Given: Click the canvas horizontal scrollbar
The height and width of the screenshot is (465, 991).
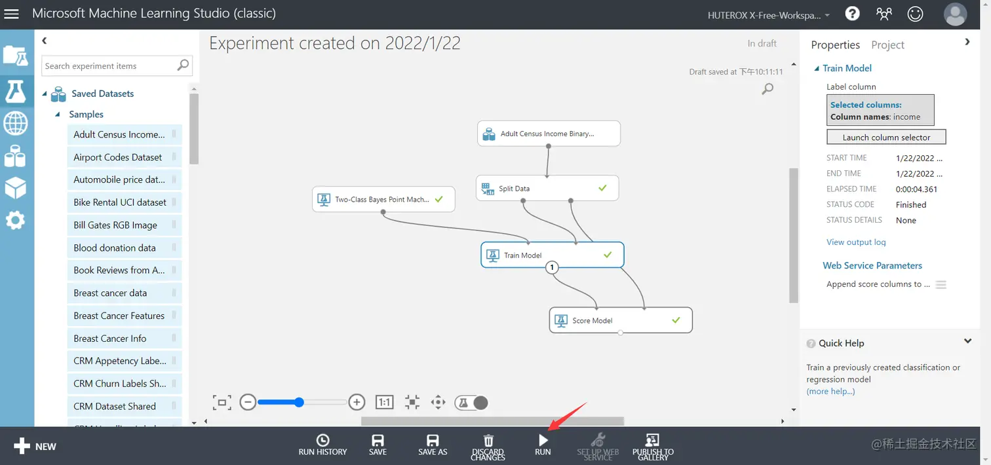Looking at the screenshot, I should (492, 421).
